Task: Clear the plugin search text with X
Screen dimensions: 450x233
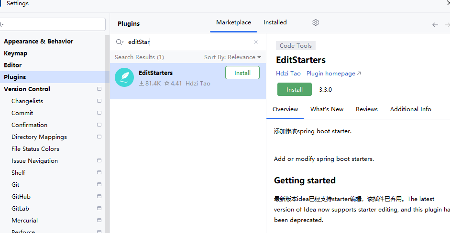Action: [x=256, y=42]
